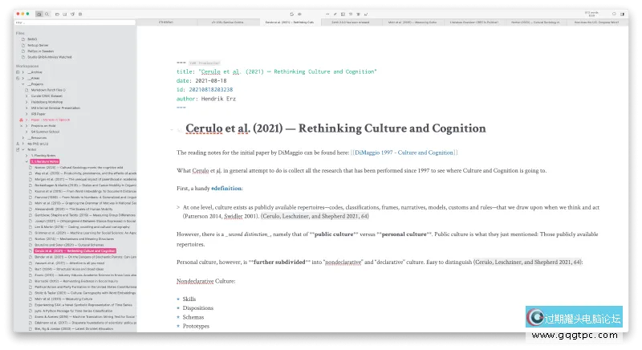Expand the __Archive folder
This screenshot has height=350, width=642.
(x=23, y=72)
